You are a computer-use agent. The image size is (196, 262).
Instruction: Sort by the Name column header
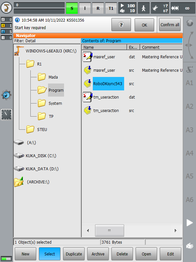[x=104, y=47]
